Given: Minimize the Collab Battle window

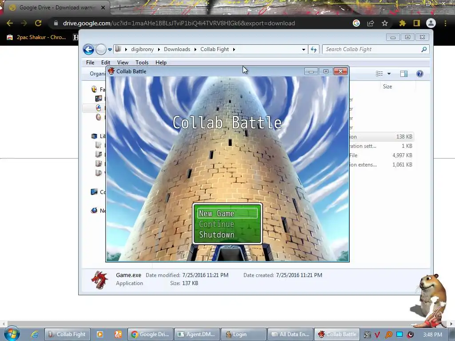Looking at the screenshot, I should tap(311, 71).
